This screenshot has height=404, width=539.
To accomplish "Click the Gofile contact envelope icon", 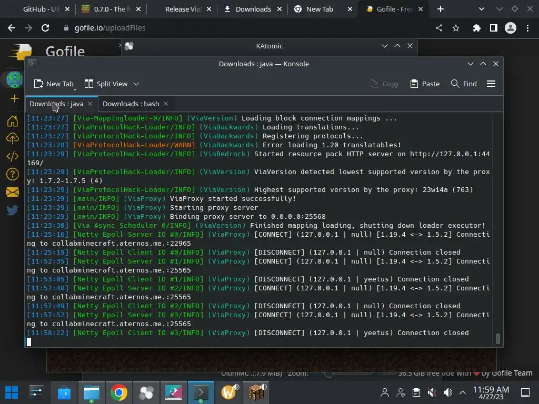I will pyautogui.click(x=13, y=192).
